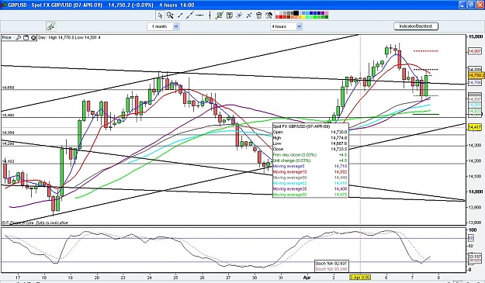Click the 14,193 horizontal level label

8,161
